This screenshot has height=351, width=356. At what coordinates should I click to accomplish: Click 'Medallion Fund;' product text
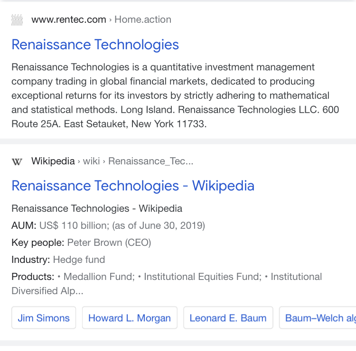pyautogui.click(x=99, y=277)
